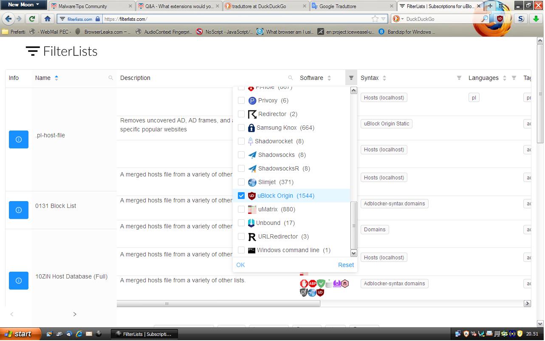Check the Windows command line filter
The image size is (545, 341).
[241, 250]
